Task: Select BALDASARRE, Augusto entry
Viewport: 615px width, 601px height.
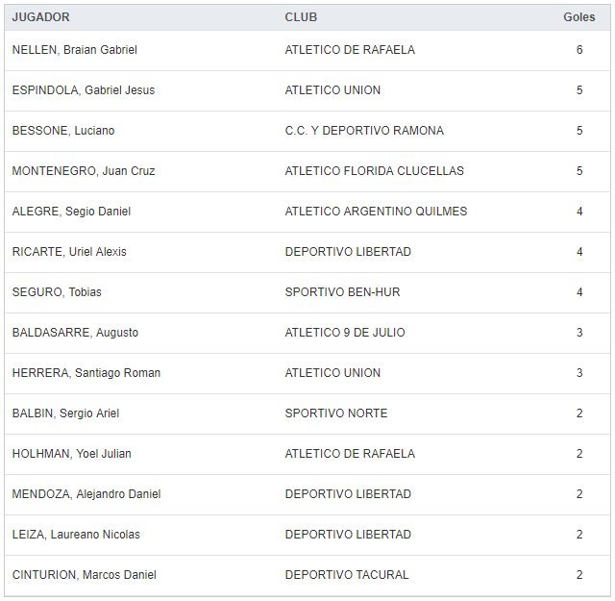Action: (x=75, y=333)
